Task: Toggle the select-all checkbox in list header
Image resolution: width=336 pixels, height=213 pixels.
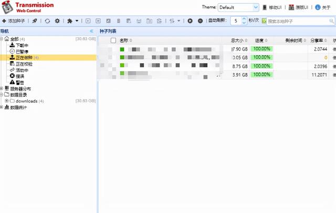Action: click(x=113, y=40)
